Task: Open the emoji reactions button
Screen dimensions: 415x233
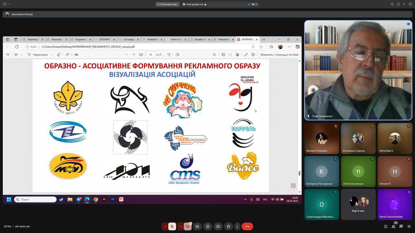Action: coord(208,227)
